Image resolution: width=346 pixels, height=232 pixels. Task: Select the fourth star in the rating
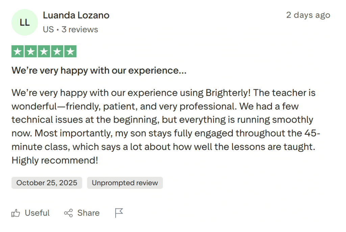(56, 51)
